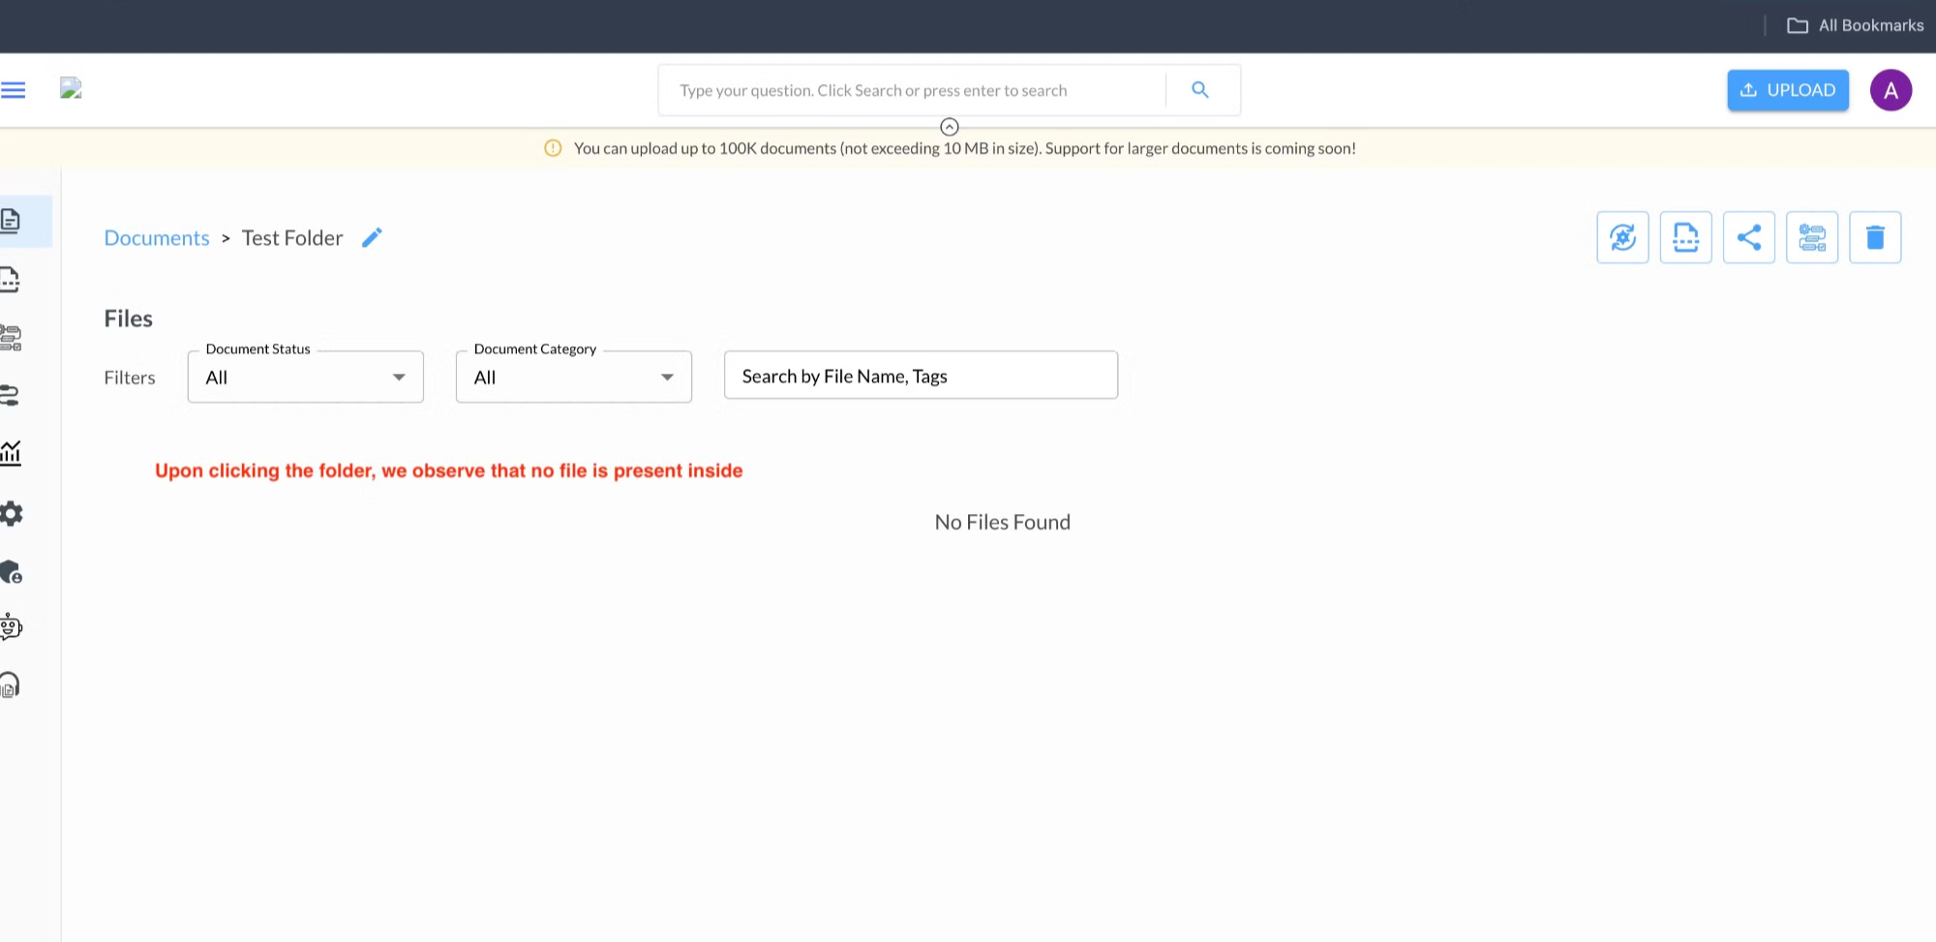Click the workflow toolbar button near trash

pos(1812,237)
